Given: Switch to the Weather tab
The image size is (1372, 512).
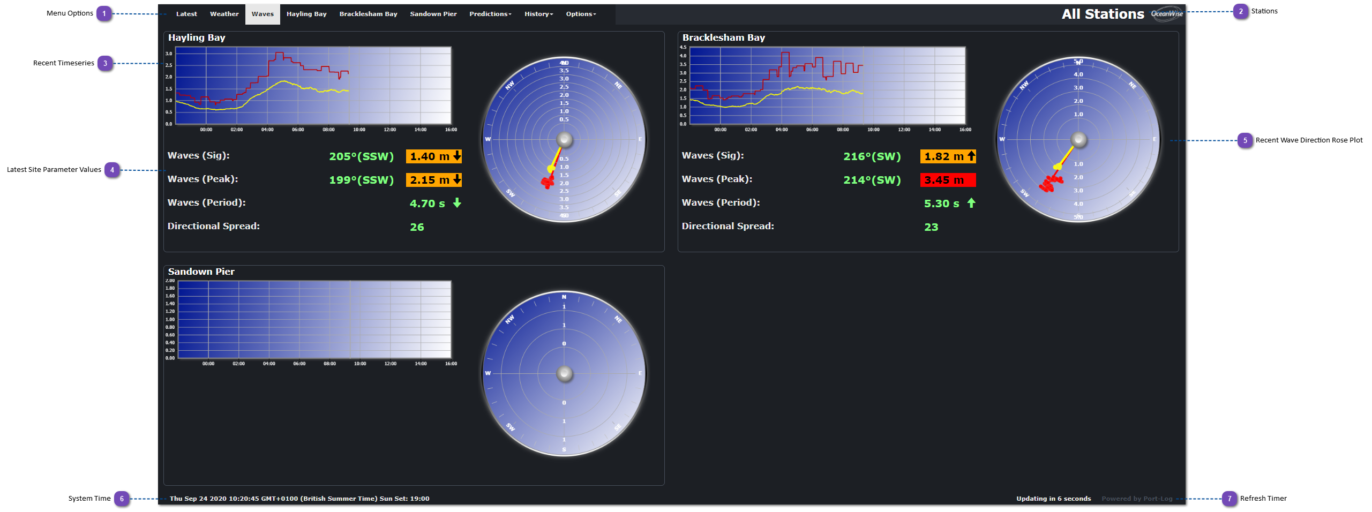Looking at the screenshot, I should (224, 14).
